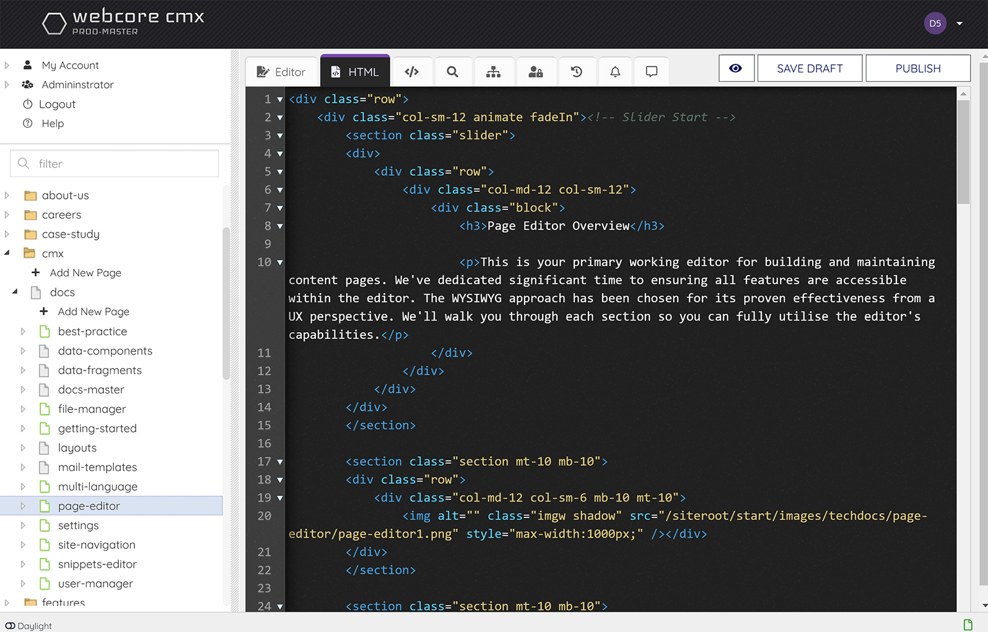Click Logout

[x=57, y=104]
